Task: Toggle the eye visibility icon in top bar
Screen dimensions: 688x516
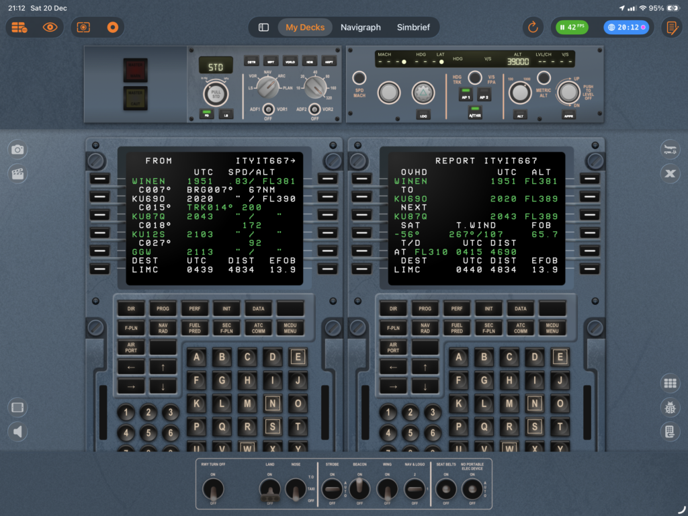Action: [50, 28]
